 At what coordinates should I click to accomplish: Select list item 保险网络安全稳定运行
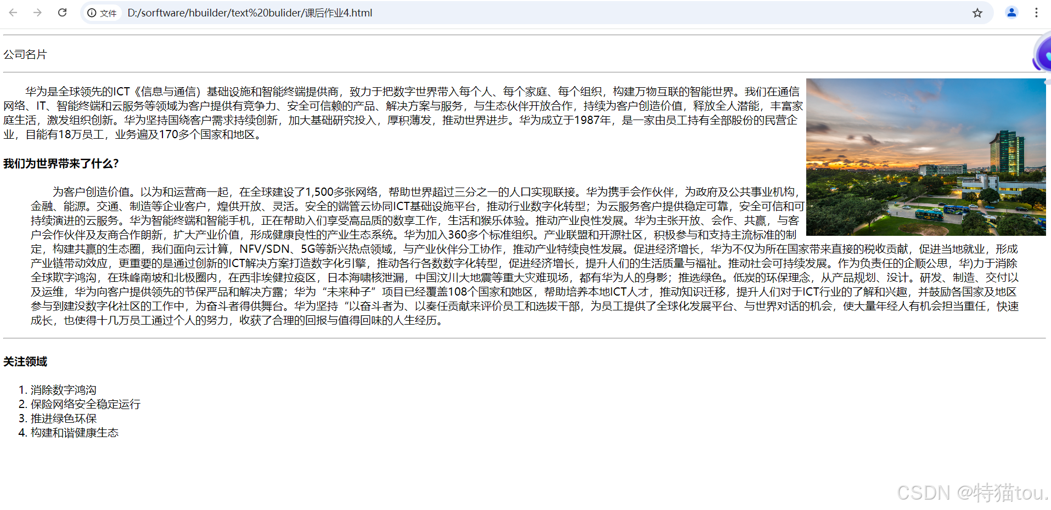[x=86, y=404]
